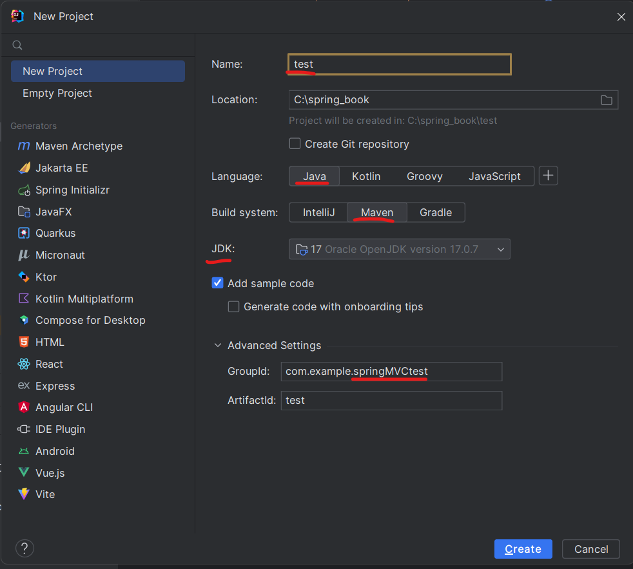Select JavaScript language option
Screen dimensions: 633x569
pyautogui.click(x=494, y=176)
